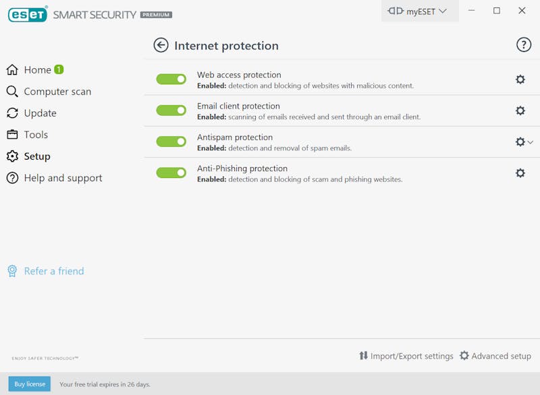Close the ESET window
Screen dimensions: 540x395
click(x=522, y=11)
